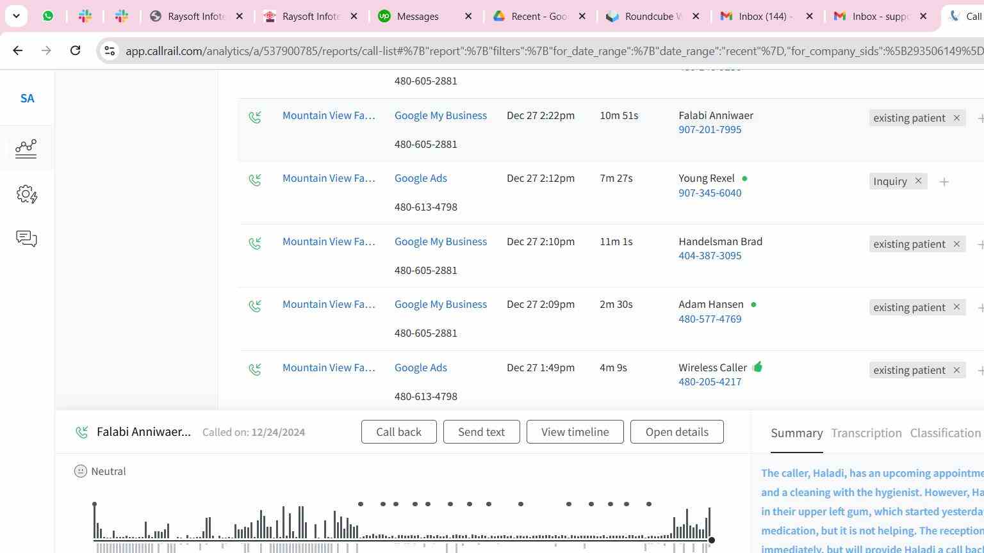Screen dimensions: 984x553
Task: Open phone number 480-577-4769
Action: [710, 319]
